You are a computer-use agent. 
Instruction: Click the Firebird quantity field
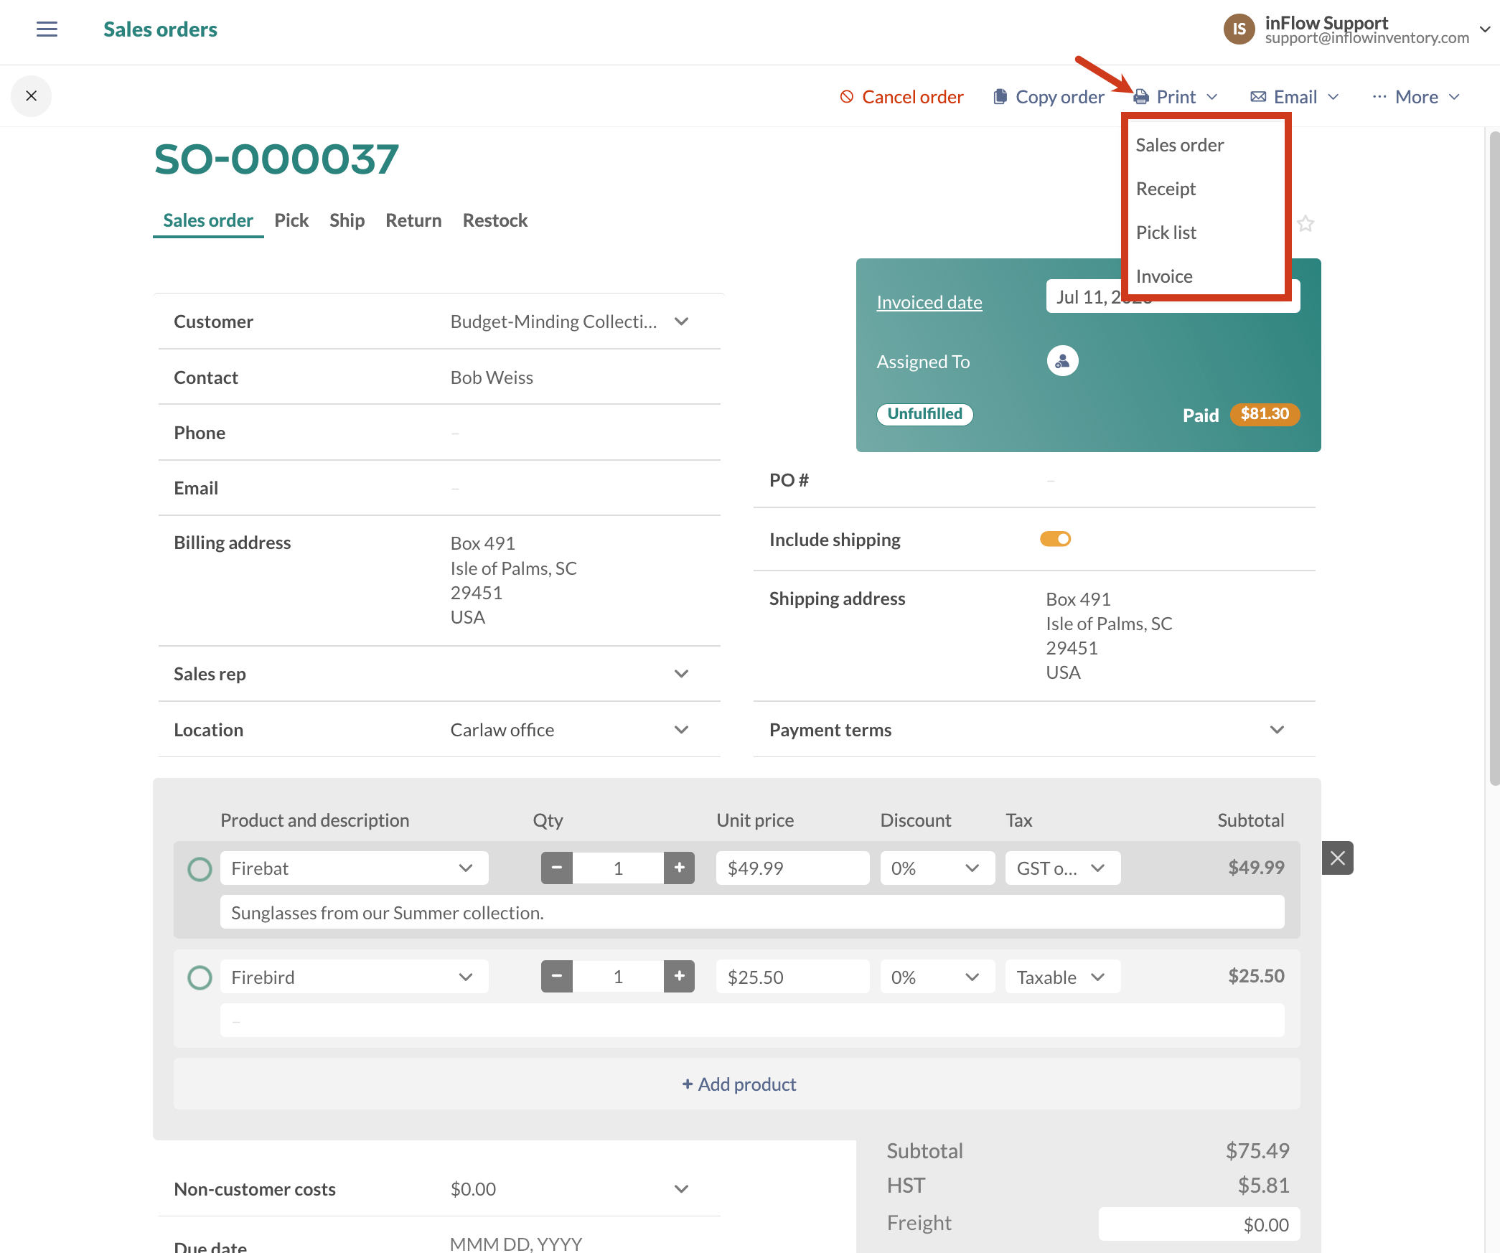[x=618, y=977]
